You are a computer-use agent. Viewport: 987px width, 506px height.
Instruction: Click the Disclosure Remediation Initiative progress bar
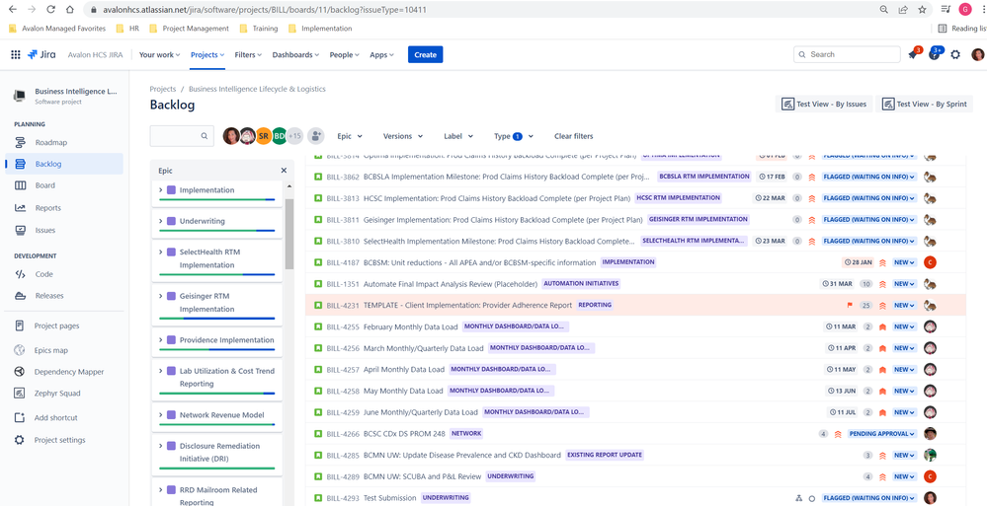217,469
